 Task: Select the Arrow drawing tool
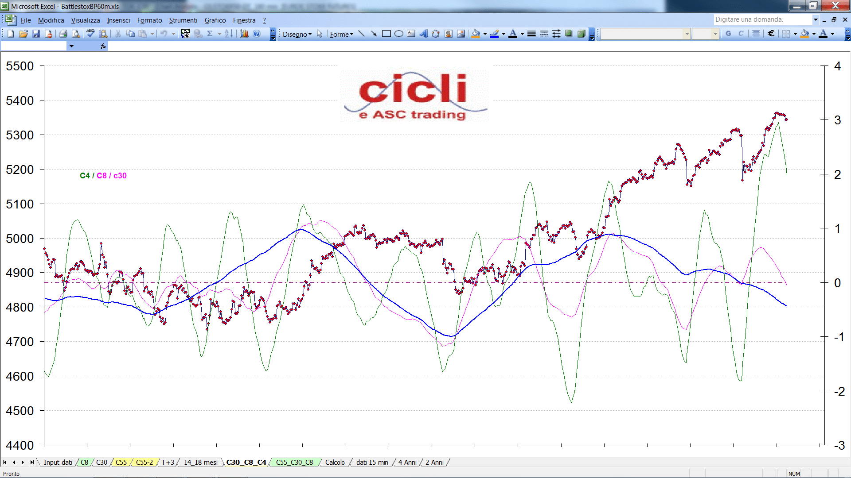pyautogui.click(x=374, y=34)
